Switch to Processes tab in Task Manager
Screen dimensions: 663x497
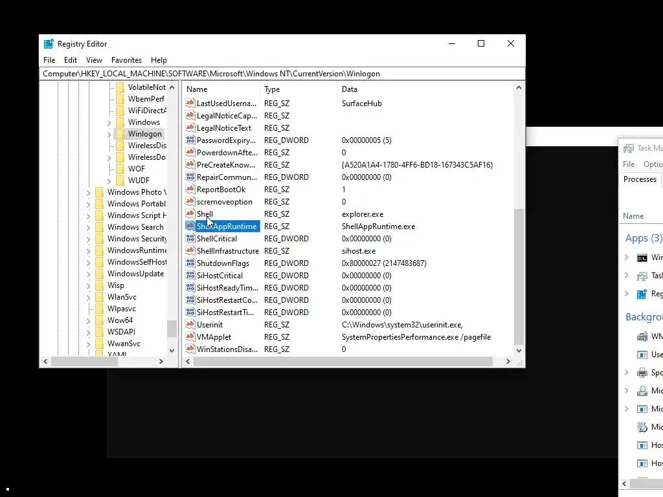click(640, 179)
